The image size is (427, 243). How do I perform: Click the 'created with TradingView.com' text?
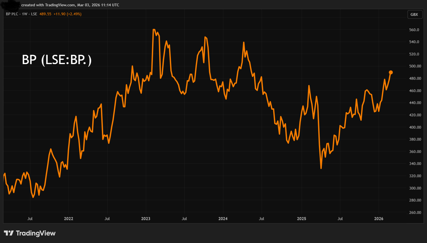coord(48,5)
